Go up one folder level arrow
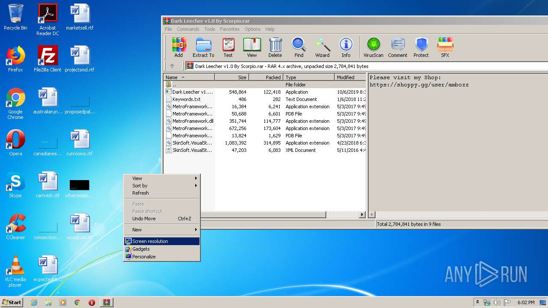548x308 pixels. (x=172, y=66)
